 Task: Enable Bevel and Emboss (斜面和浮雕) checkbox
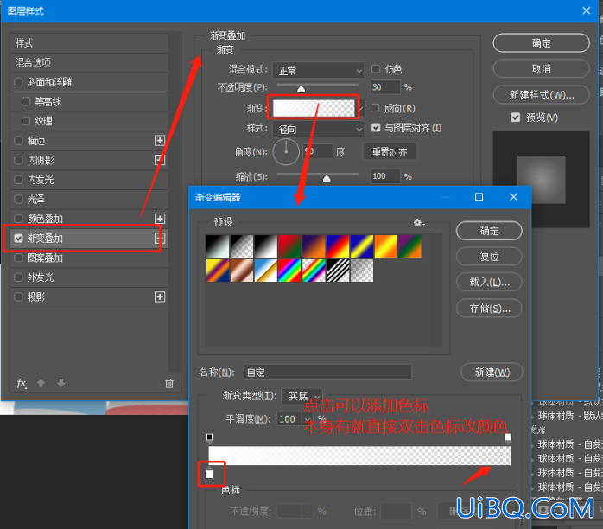click(x=18, y=82)
